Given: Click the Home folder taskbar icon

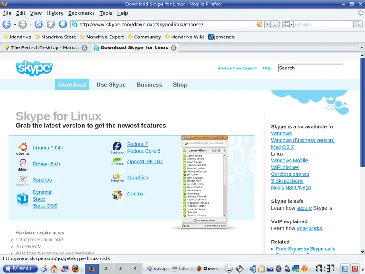Looking at the screenshot, I should [54, 269].
